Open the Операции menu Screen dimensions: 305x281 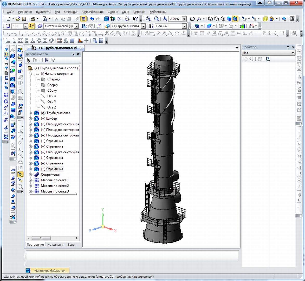[71, 12]
